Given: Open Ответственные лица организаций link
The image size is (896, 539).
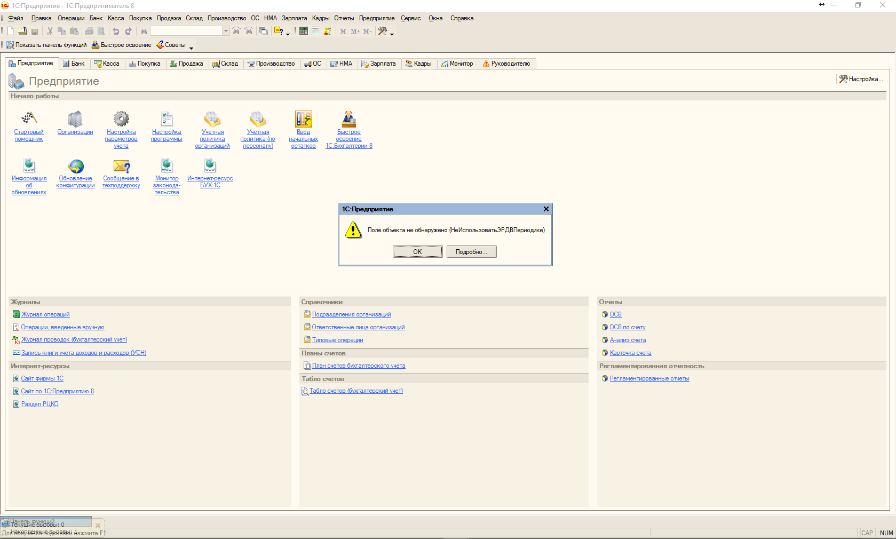Looking at the screenshot, I should tap(359, 327).
